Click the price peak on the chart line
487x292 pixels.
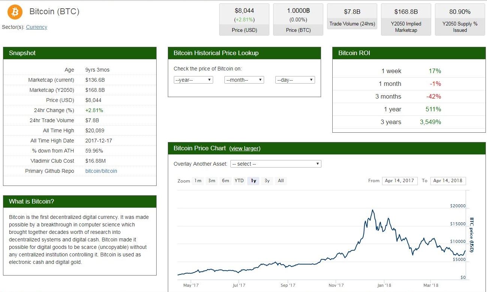(x=372, y=210)
